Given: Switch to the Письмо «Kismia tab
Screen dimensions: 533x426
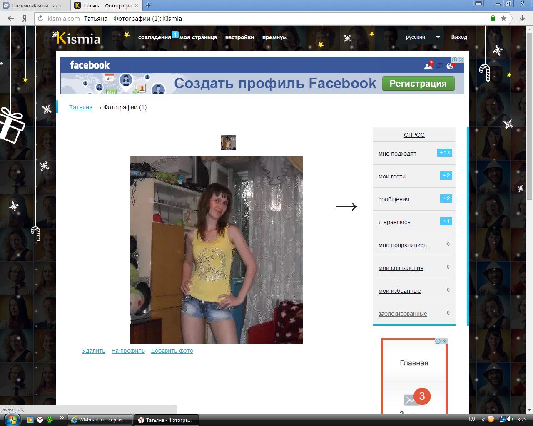Looking at the screenshot, I should tap(36, 6).
